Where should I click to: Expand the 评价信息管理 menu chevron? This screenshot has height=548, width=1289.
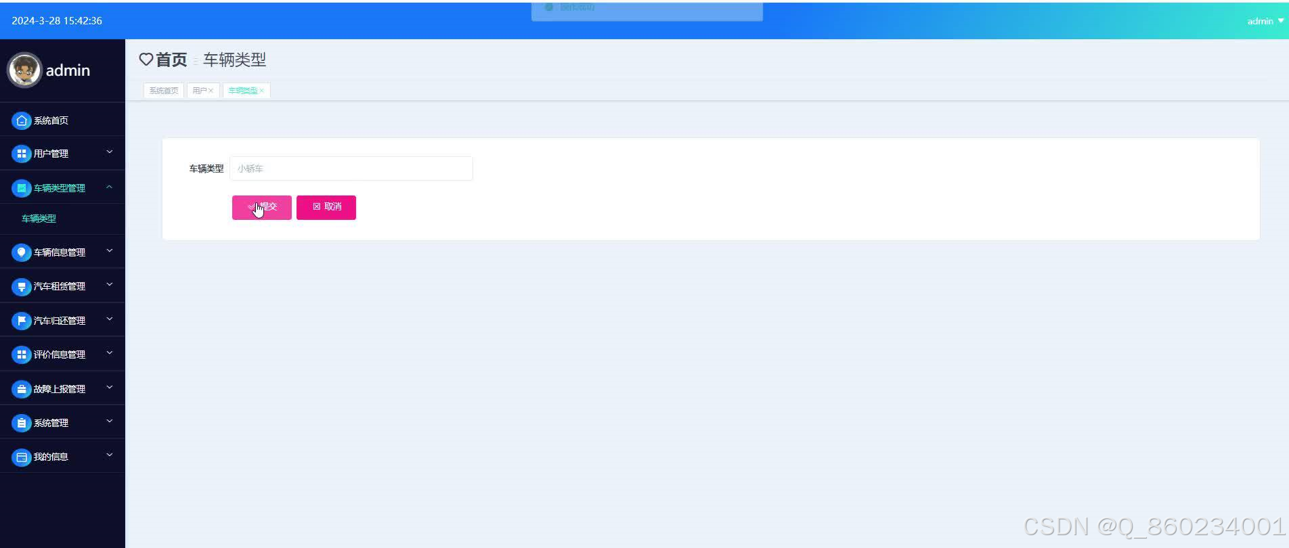pyautogui.click(x=110, y=353)
